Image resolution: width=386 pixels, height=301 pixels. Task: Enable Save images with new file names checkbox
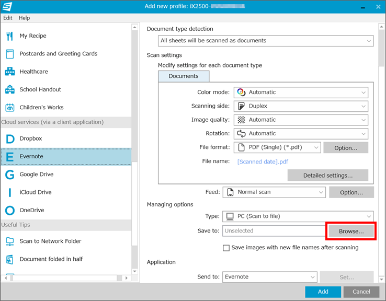coord(226,248)
